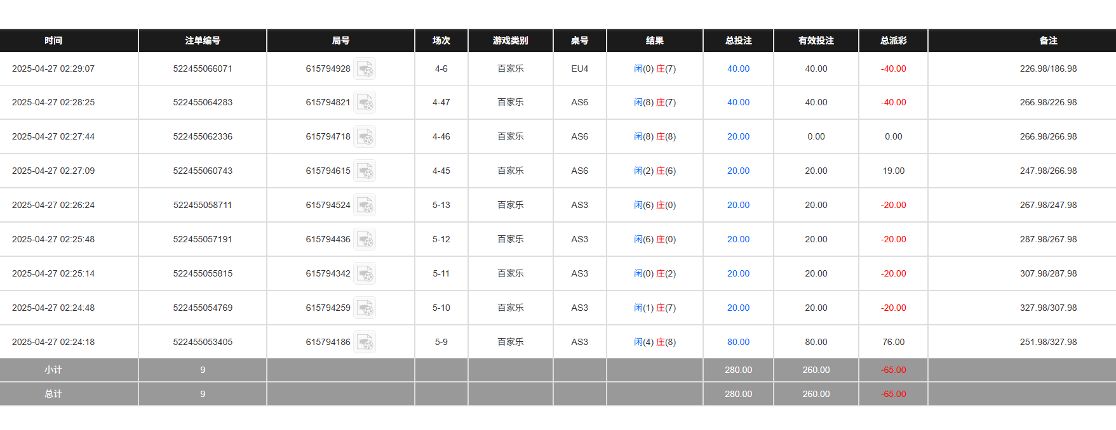Open video replay for round 615794436
Screen dimensions: 1116x430
365,239
